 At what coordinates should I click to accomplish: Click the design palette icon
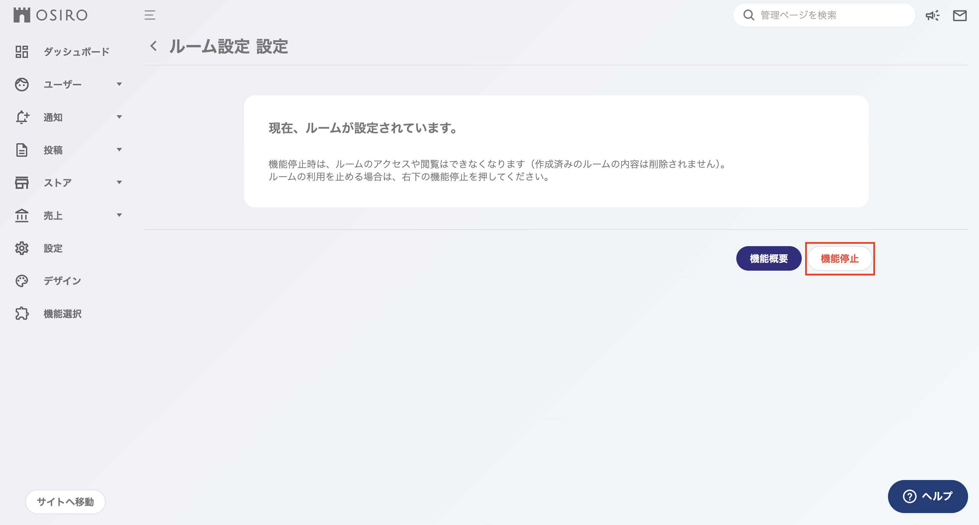[22, 281]
